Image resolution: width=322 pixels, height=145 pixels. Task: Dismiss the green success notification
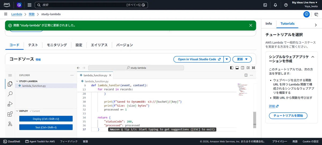point(251,25)
